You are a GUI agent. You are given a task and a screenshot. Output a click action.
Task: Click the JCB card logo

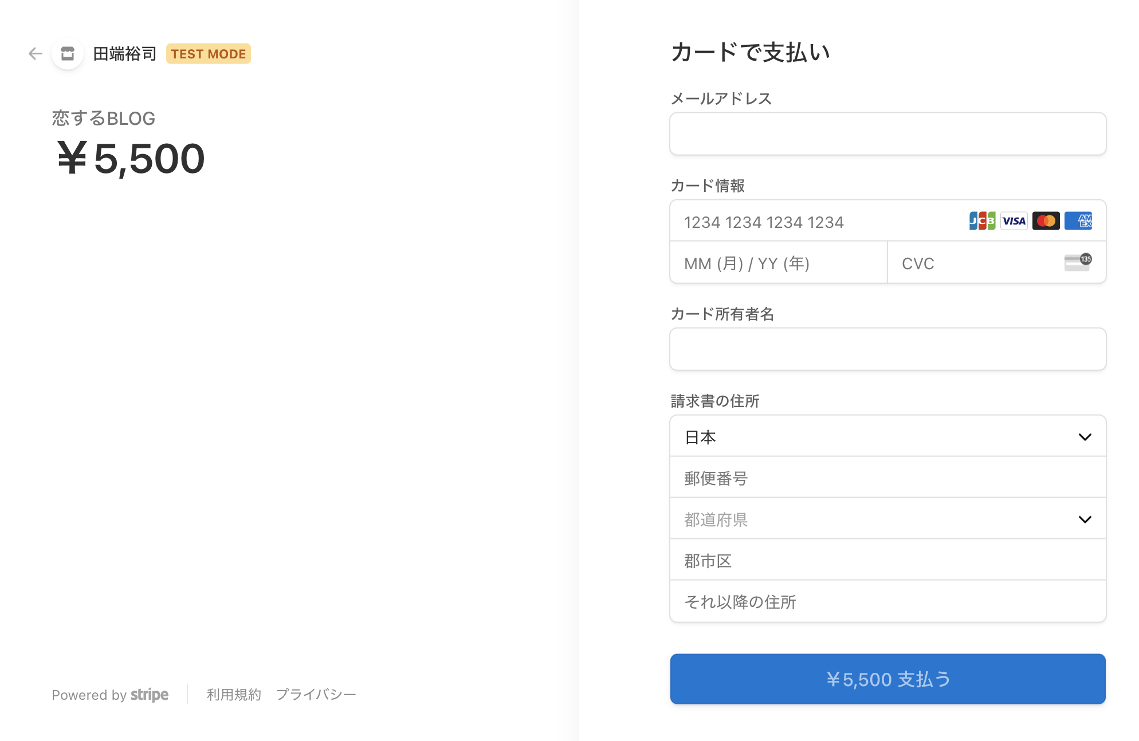click(x=982, y=221)
